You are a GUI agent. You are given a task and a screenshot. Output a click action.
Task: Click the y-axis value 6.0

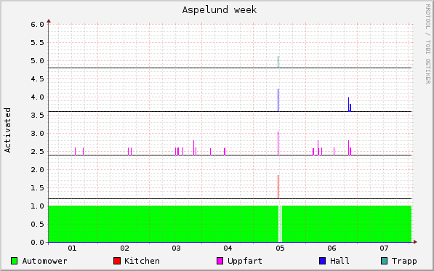coord(38,24)
